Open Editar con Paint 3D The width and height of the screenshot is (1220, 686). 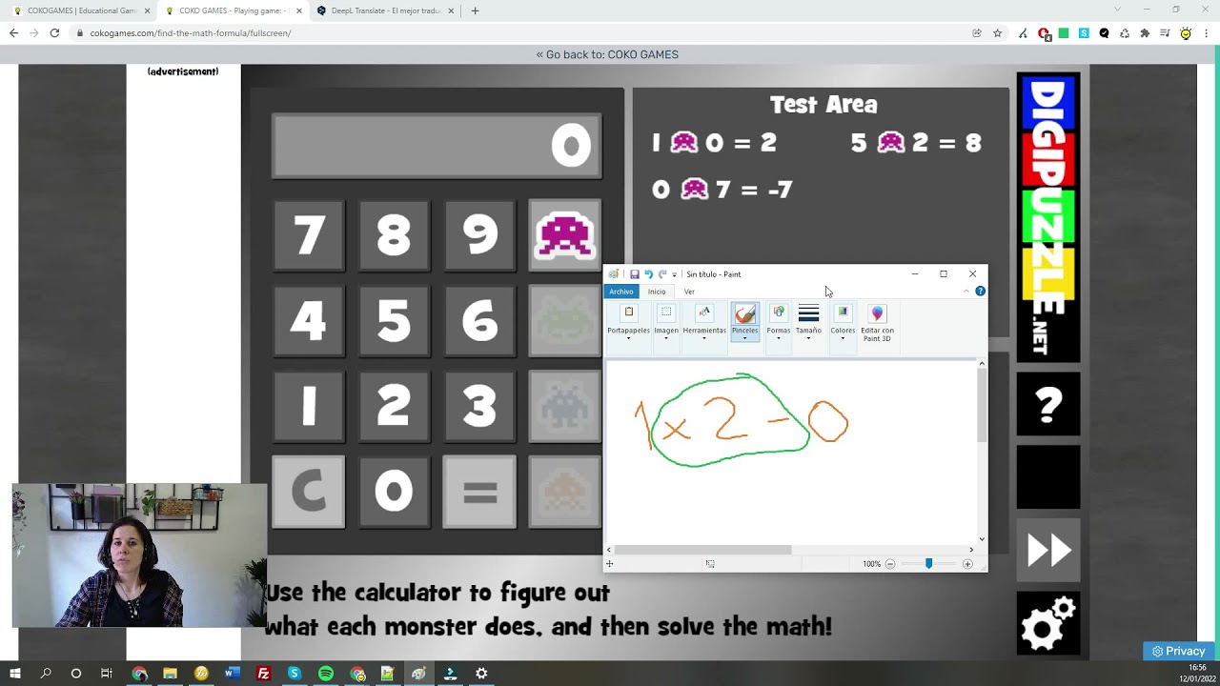pyautogui.click(x=877, y=324)
